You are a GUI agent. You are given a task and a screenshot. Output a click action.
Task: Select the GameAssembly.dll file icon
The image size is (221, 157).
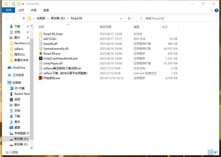[x=41, y=49]
